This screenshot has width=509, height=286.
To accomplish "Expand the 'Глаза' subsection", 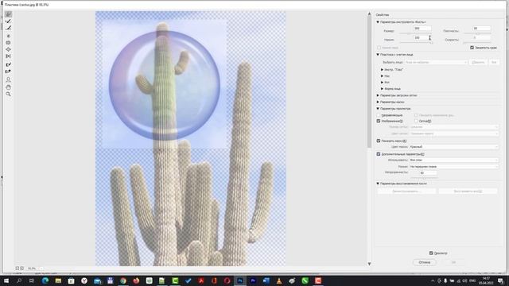I will point(382,69).
